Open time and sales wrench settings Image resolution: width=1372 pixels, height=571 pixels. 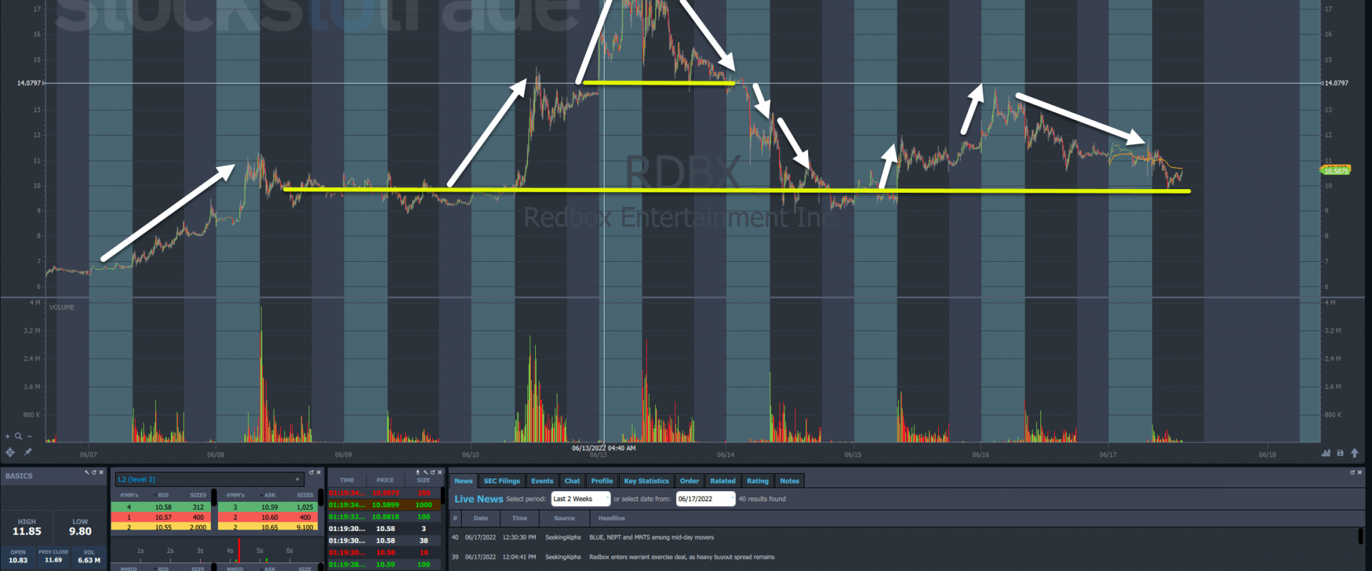424,473
